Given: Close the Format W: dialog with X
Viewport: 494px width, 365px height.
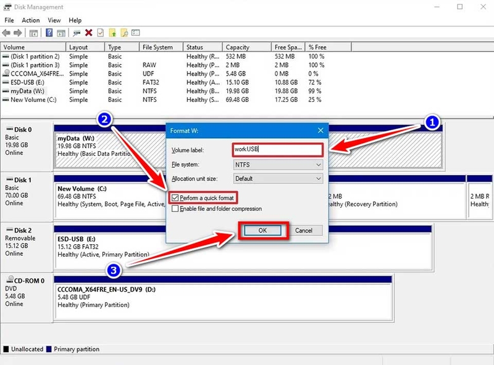Looking at the screenshot, I should coord(320,130).
